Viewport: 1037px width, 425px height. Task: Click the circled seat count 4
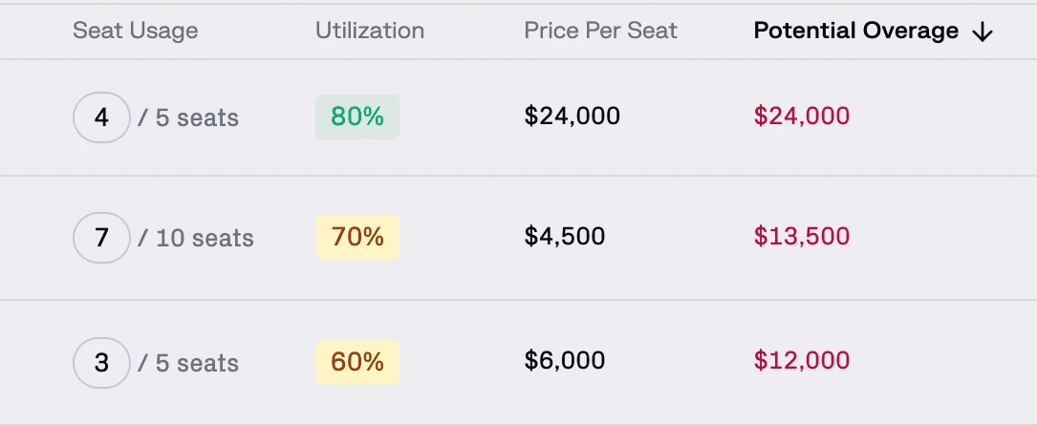point(101,117)
